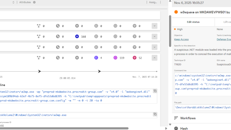231x130 pixels.
Task: Click the process tree icon in first row
Action: (39, 26)
